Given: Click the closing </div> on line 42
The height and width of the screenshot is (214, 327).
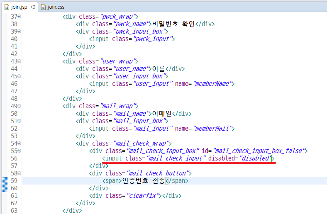Looking at the screenshot, I should (x=72, y=54).
